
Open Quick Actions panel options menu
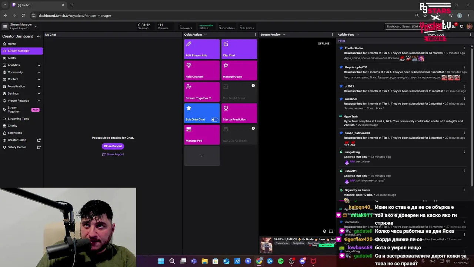(255, 35)
